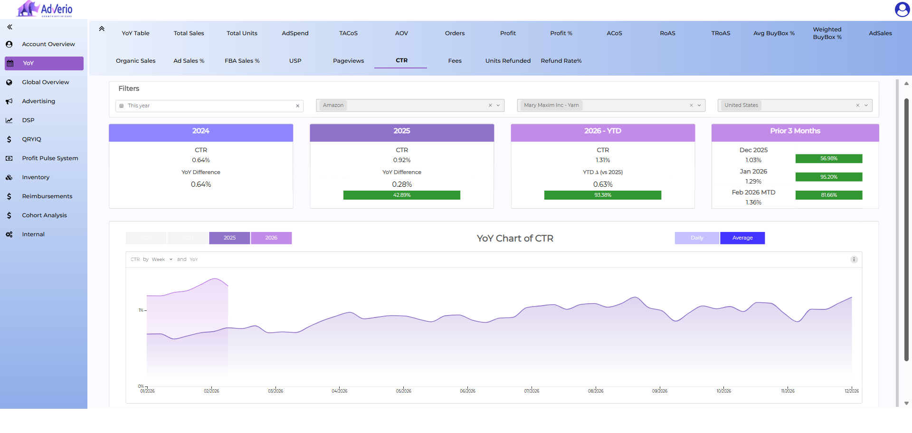Open the United States country dropdown
The height and width of the screenshot is (433, 912).
pos(866,106)
